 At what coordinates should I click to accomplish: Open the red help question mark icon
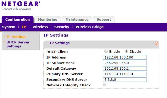(x=156, y=44)
